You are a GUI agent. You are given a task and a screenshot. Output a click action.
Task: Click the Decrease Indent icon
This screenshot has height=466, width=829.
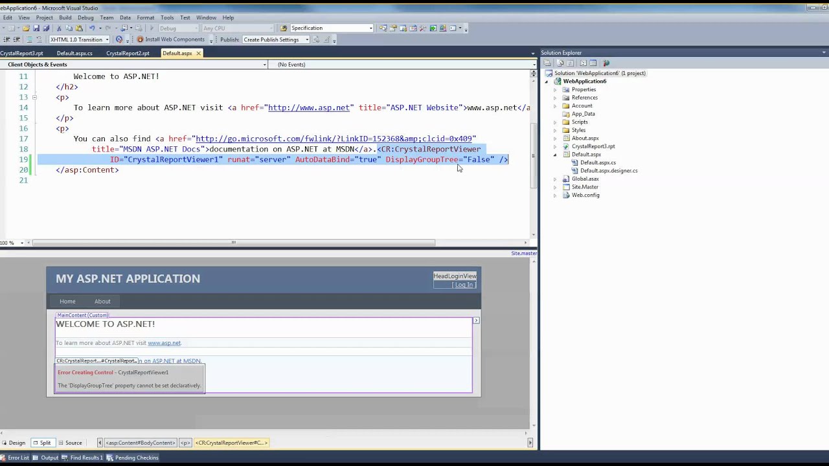pos(7,39)
